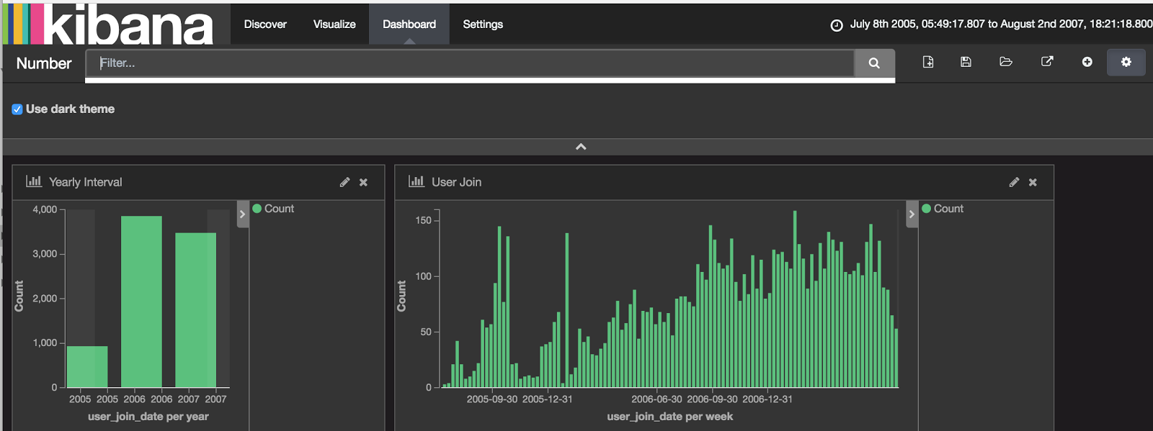Click the share dashboard icon
Screen dimensions: 1153x431
pyautogui.click(x=1047, y=62)
